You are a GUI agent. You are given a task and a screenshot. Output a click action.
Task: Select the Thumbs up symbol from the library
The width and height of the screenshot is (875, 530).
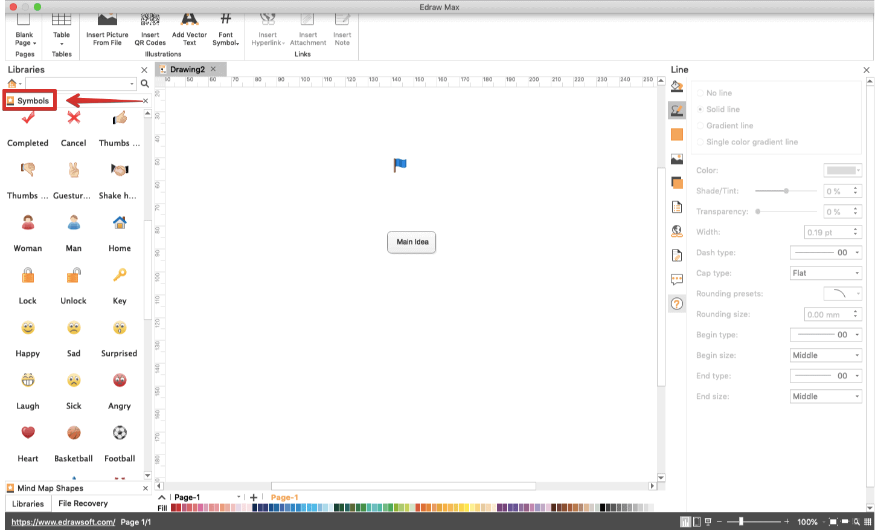coord(119,118)
